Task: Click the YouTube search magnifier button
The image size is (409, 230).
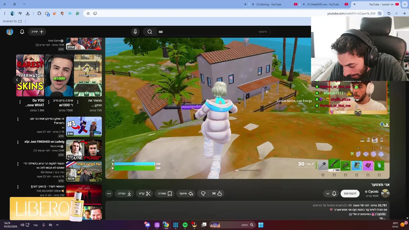Action: [150, 32]
